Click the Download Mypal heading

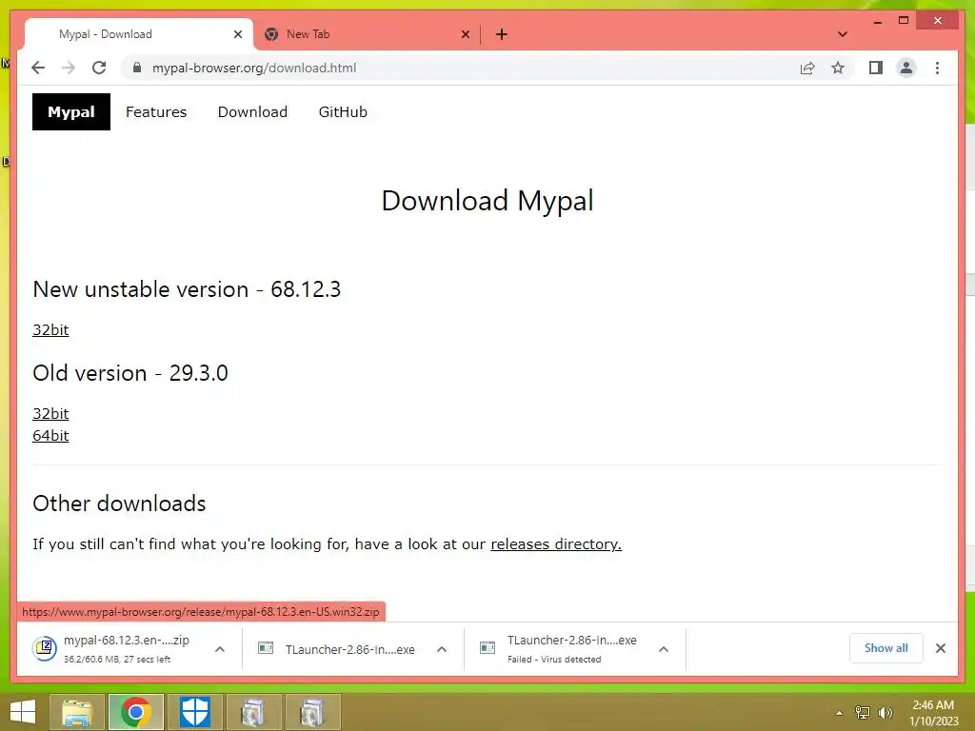point(487,201)
